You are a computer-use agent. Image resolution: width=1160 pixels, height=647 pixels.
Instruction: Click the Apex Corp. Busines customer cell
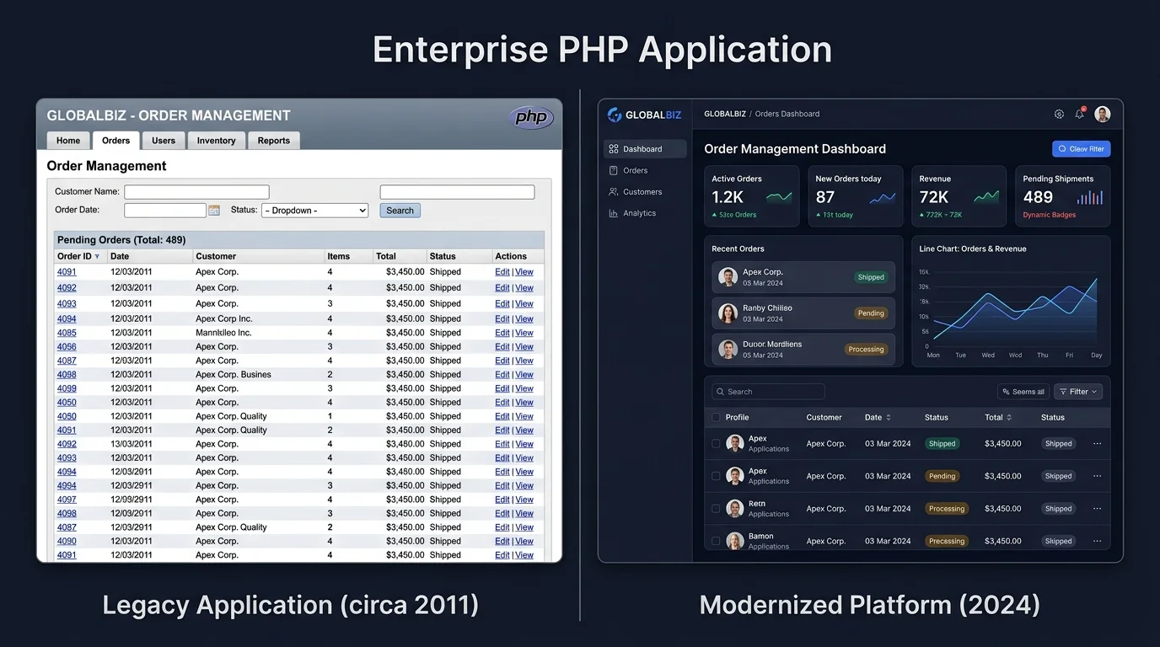(x=234, y=374)
